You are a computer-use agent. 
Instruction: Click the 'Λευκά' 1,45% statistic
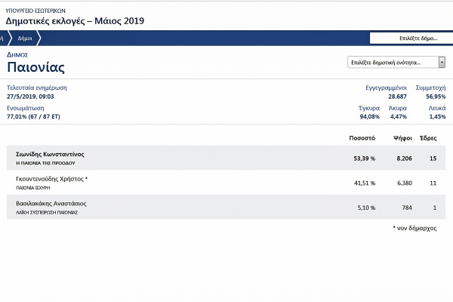click(x=436, y=117)
